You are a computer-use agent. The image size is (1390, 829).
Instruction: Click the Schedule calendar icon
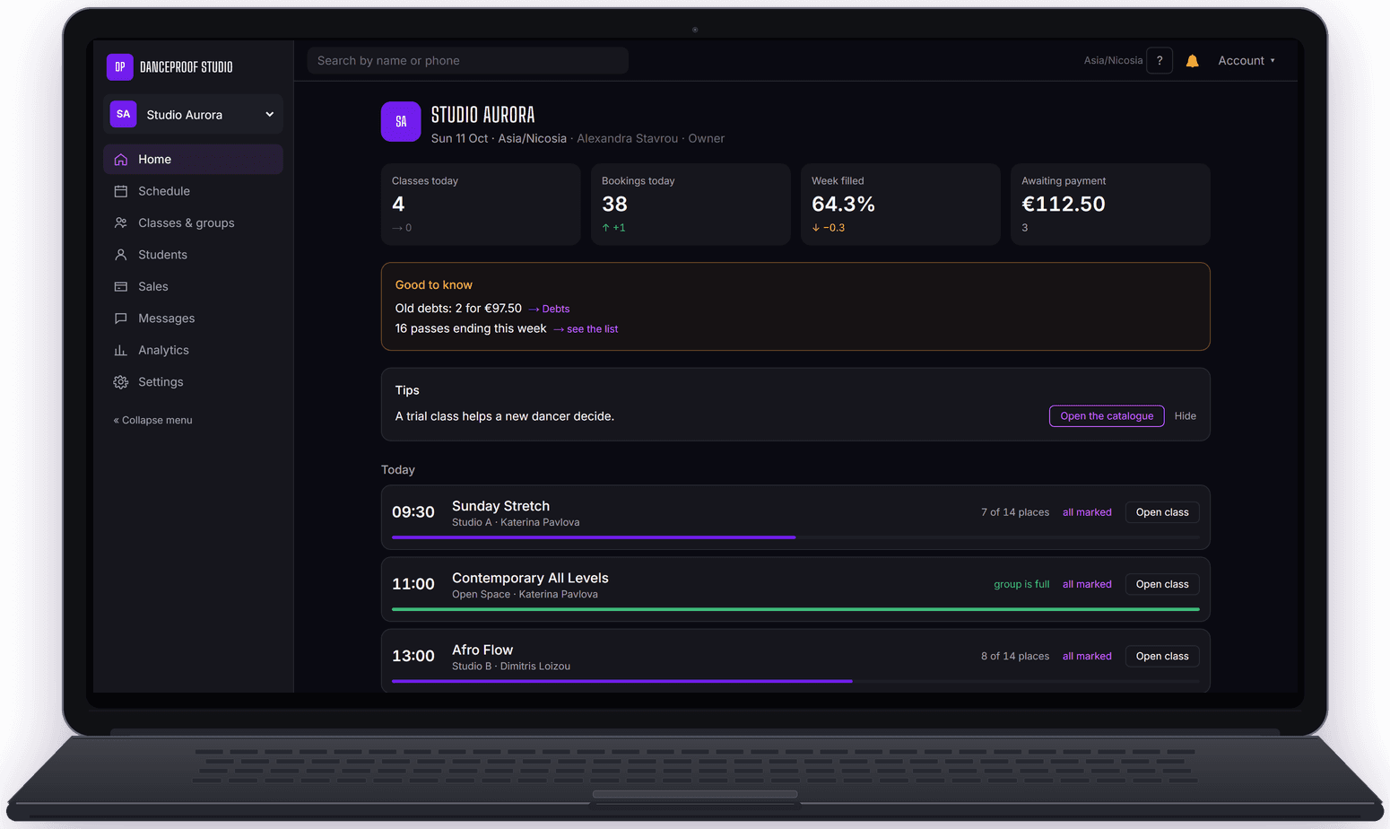(121, 191)
